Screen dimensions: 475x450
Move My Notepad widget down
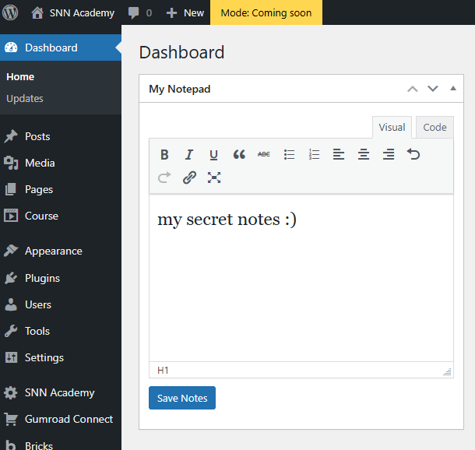[433, 89]
